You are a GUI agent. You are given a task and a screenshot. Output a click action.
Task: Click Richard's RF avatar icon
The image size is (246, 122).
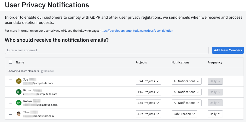click(18, 92)
